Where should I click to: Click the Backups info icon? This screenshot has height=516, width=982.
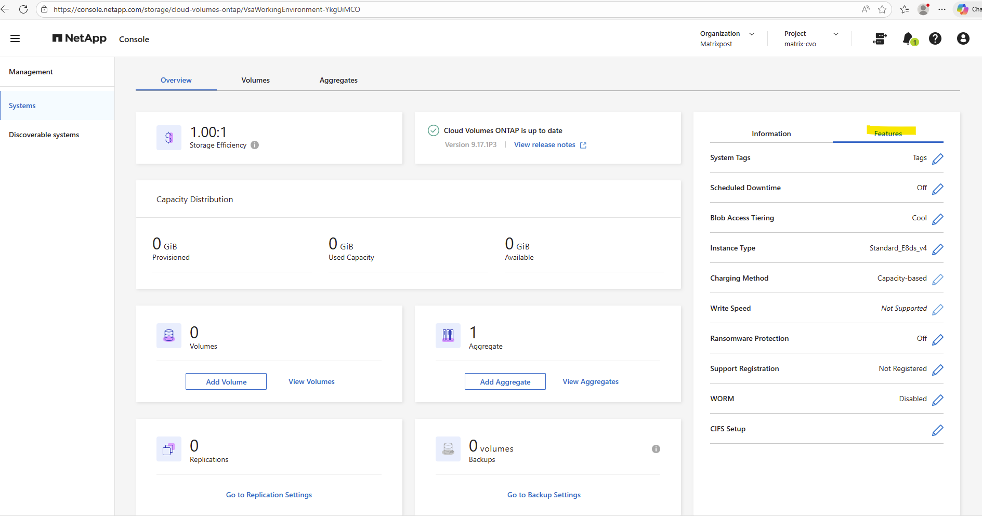pos(656,449)
